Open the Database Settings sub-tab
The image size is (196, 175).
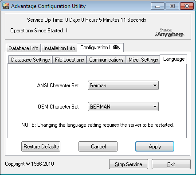pyautogui.click(x=30, y=60)
